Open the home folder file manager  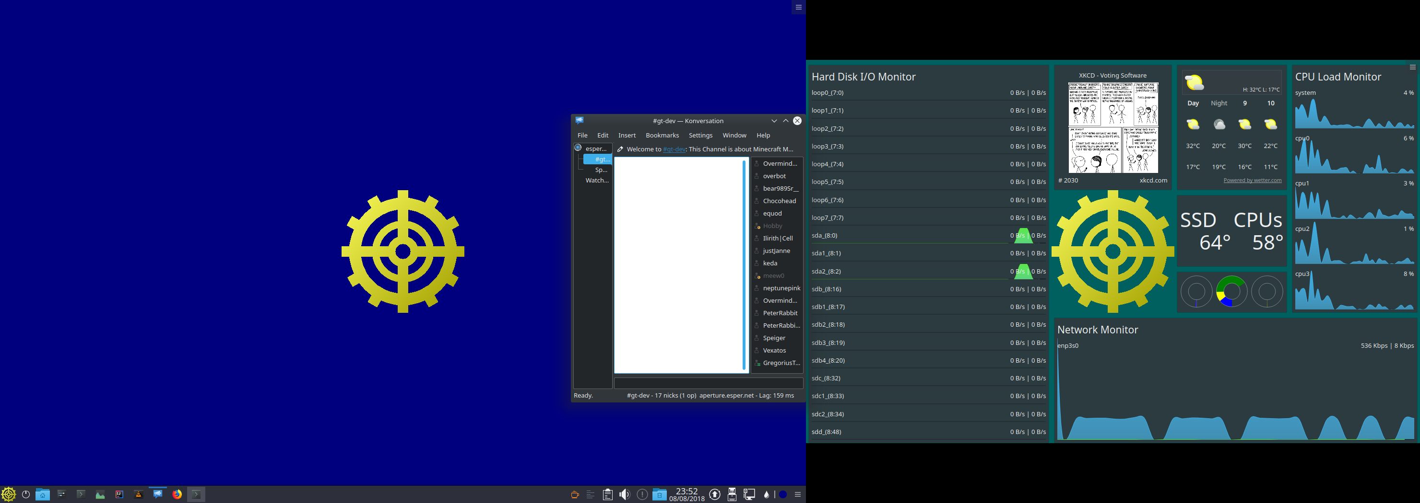42,494
